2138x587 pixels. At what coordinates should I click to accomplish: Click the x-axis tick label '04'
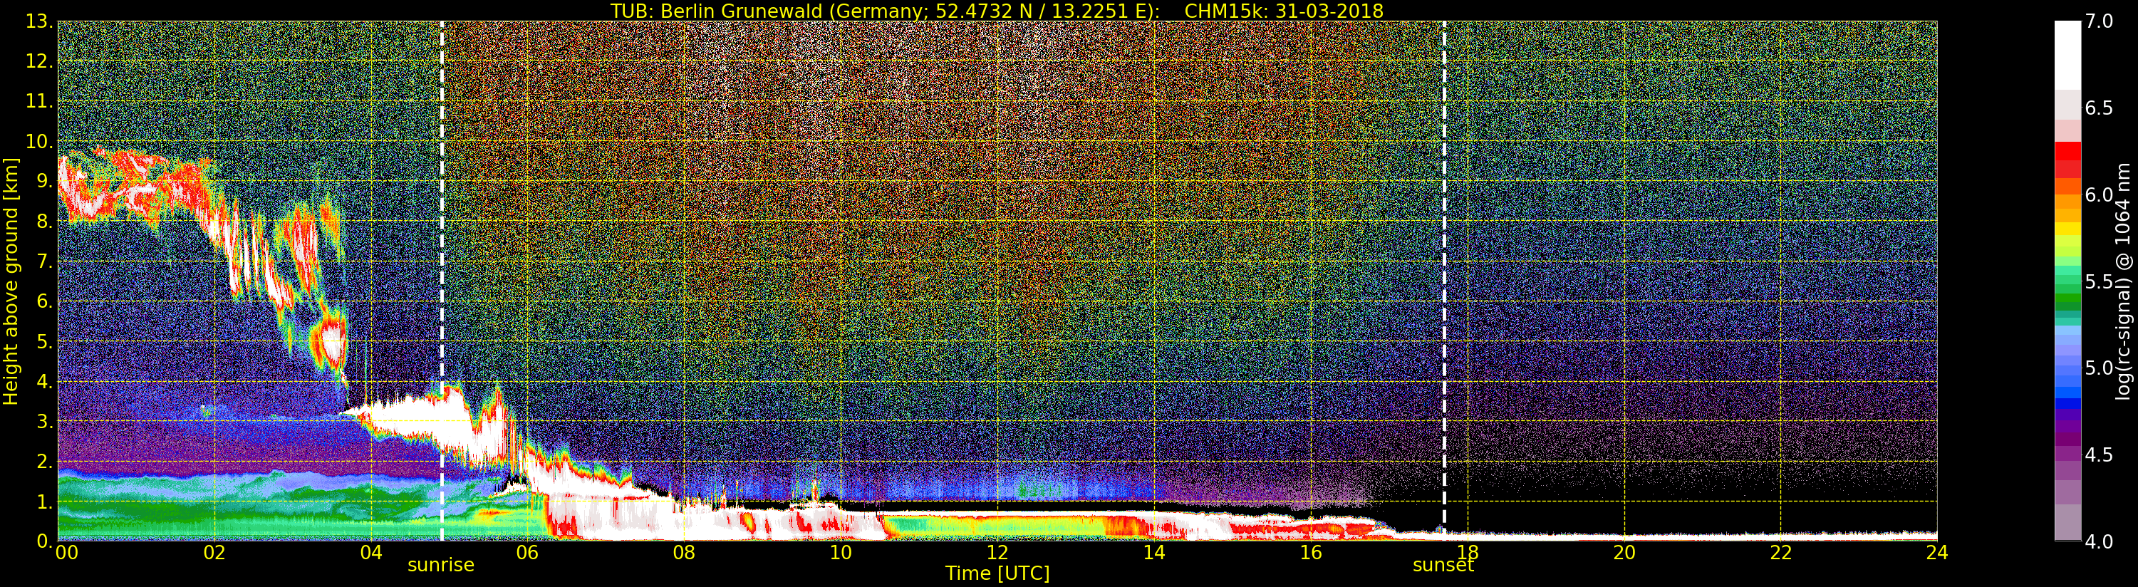click(x=371, y=552)
